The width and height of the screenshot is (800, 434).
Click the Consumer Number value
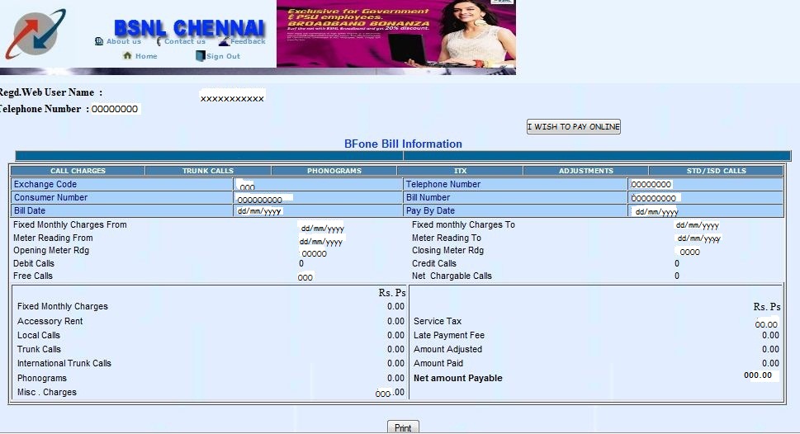(260, 200)
